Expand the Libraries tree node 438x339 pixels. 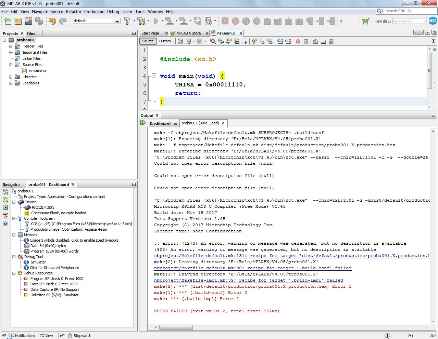coord(11,77)
